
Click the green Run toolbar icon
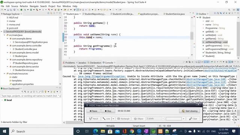coord(31,10)
